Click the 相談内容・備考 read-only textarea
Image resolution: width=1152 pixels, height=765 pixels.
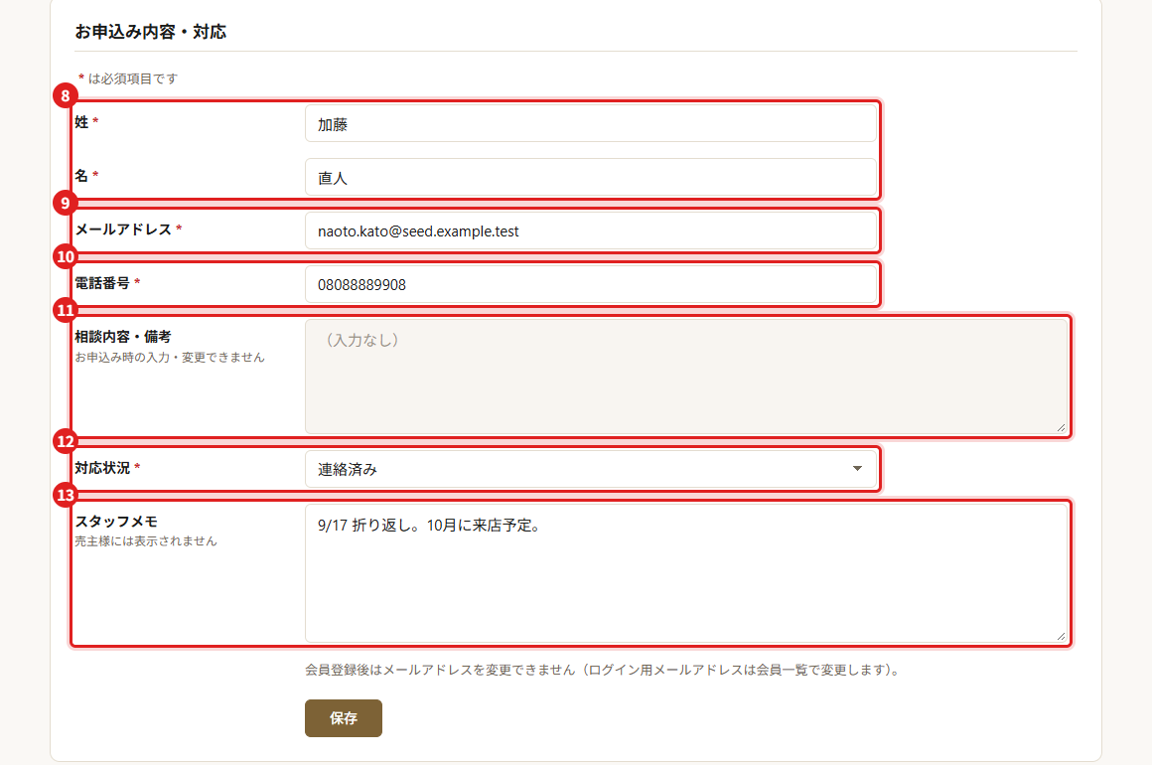point(686,377)
